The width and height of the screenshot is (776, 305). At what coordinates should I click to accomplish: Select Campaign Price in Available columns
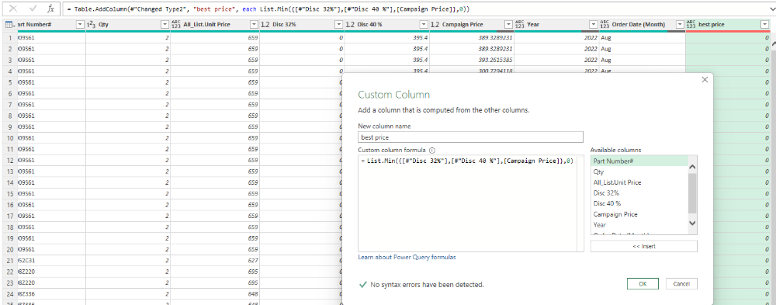639,214
